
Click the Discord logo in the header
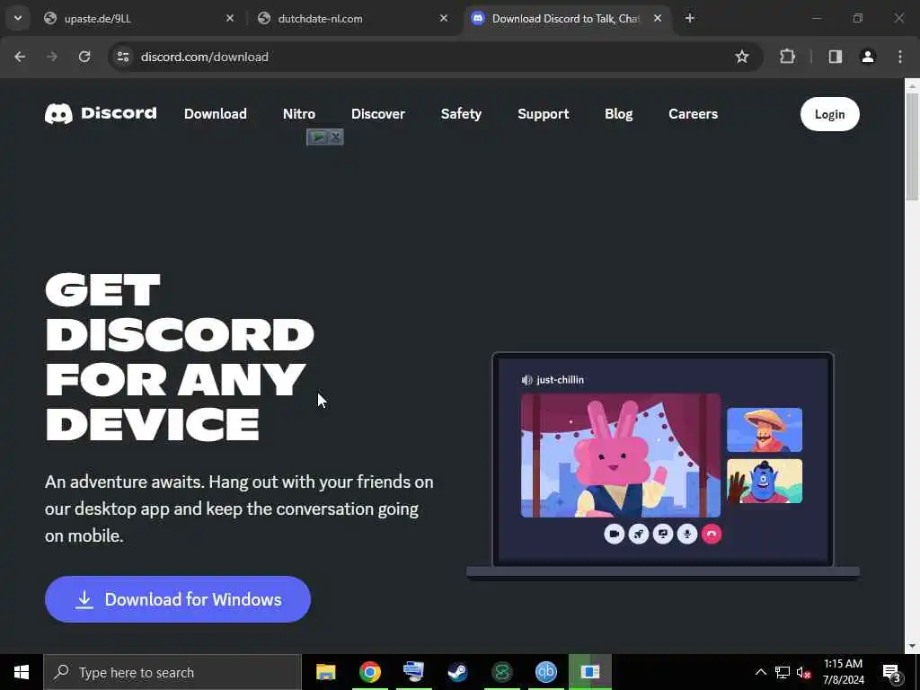[x=101, y=113]
